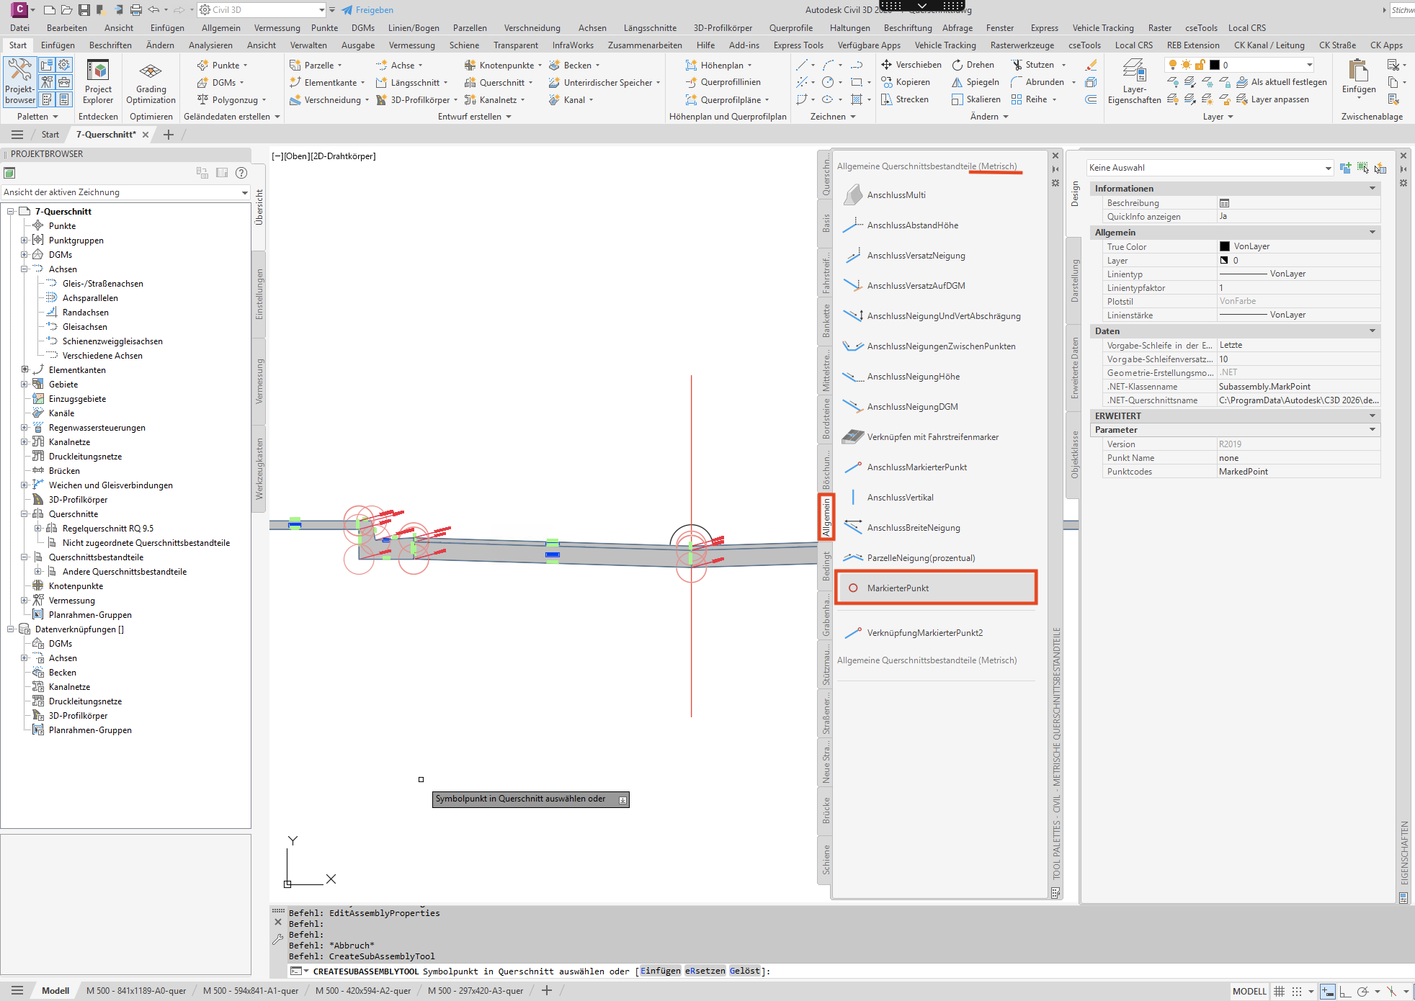Switch to the Beschriften ribbon tab
1415x1001 pixels.
pos(110,45)
